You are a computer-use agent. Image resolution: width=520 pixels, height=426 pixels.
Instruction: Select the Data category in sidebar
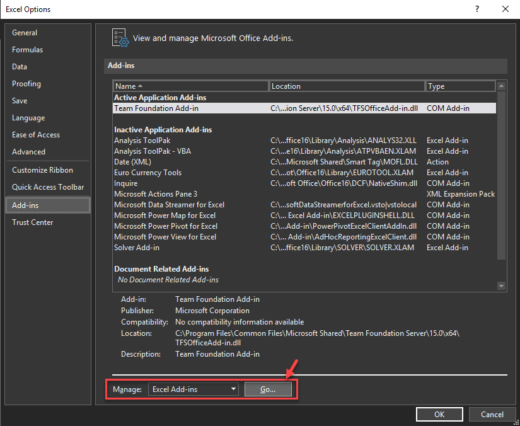click(x=48, y=67)
